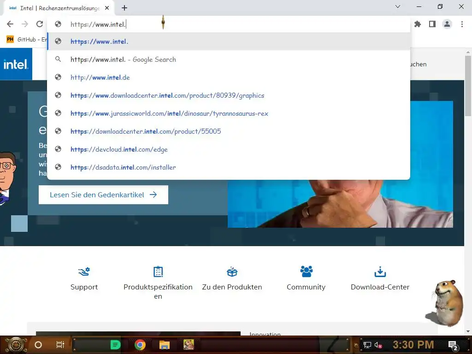Viewport: 472px width, 354px height.
Task: Select the http://www.intel.de suggestion
Action: coord(229,77)
